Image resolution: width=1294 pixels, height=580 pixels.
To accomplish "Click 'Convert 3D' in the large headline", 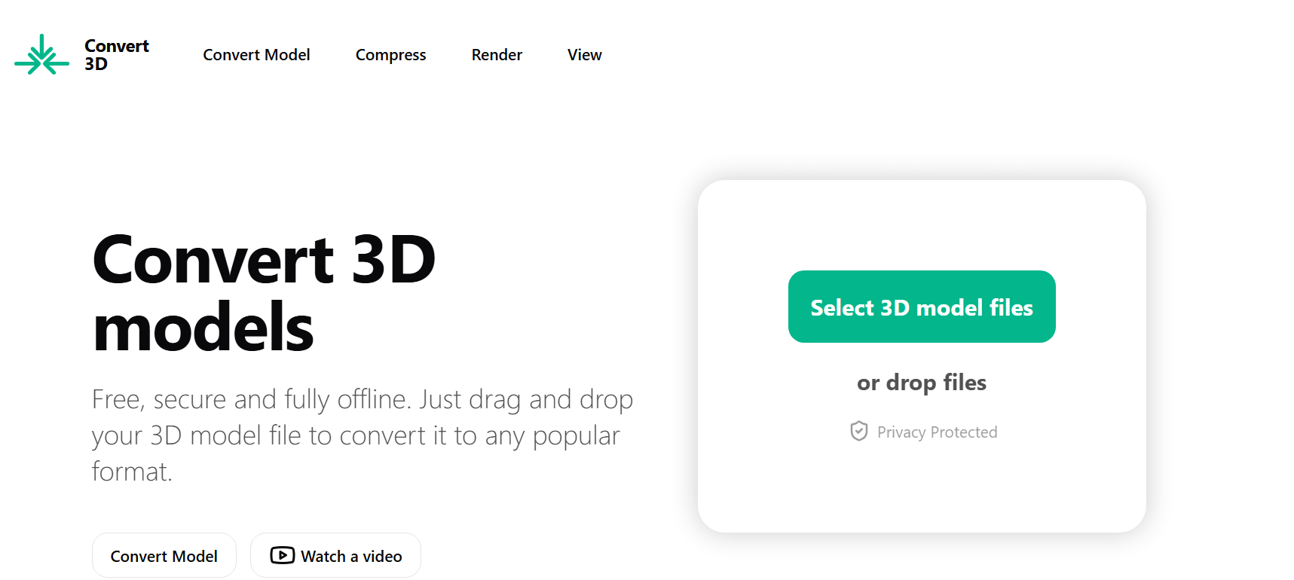I will click(264, 260).
